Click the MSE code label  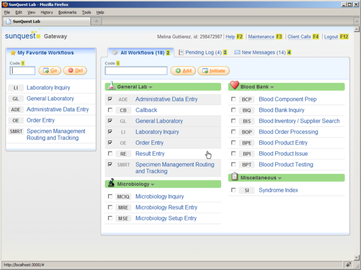click(123, 218)
